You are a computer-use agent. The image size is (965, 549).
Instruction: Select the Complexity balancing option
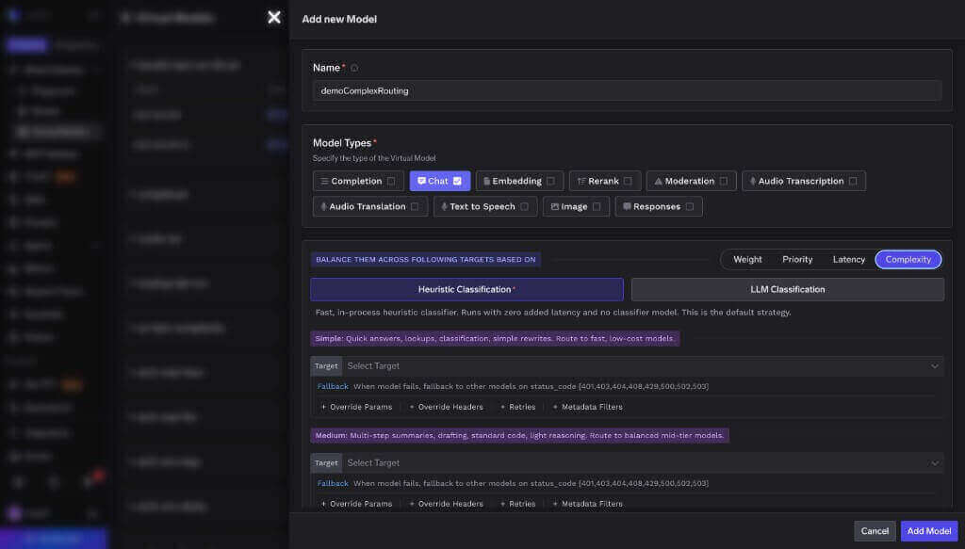pos(908,260)
